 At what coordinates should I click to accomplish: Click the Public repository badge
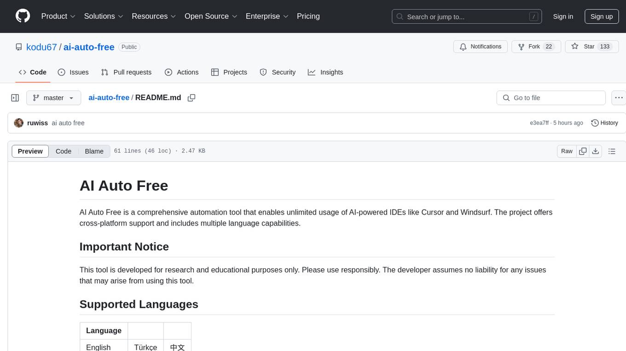point(129,47)
